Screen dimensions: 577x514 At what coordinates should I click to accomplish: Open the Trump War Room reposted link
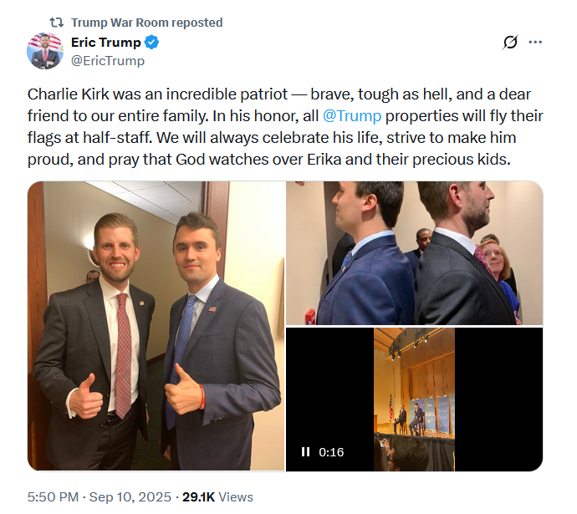click(x=147, y=23)
